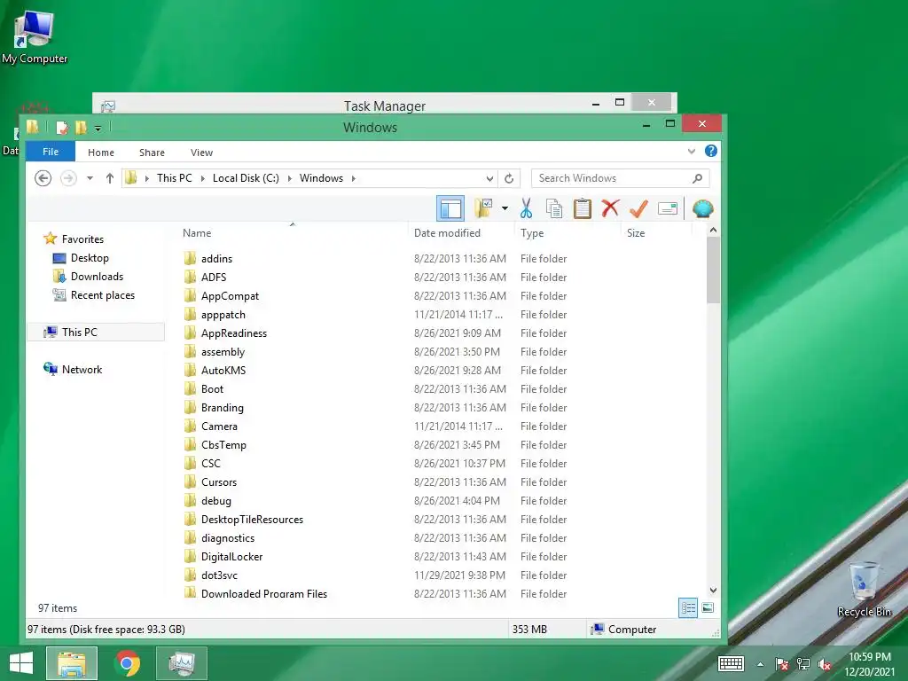The image size is (908, 681).
Task: Open the touch keyboard tray icon
Action: point(731,663)
